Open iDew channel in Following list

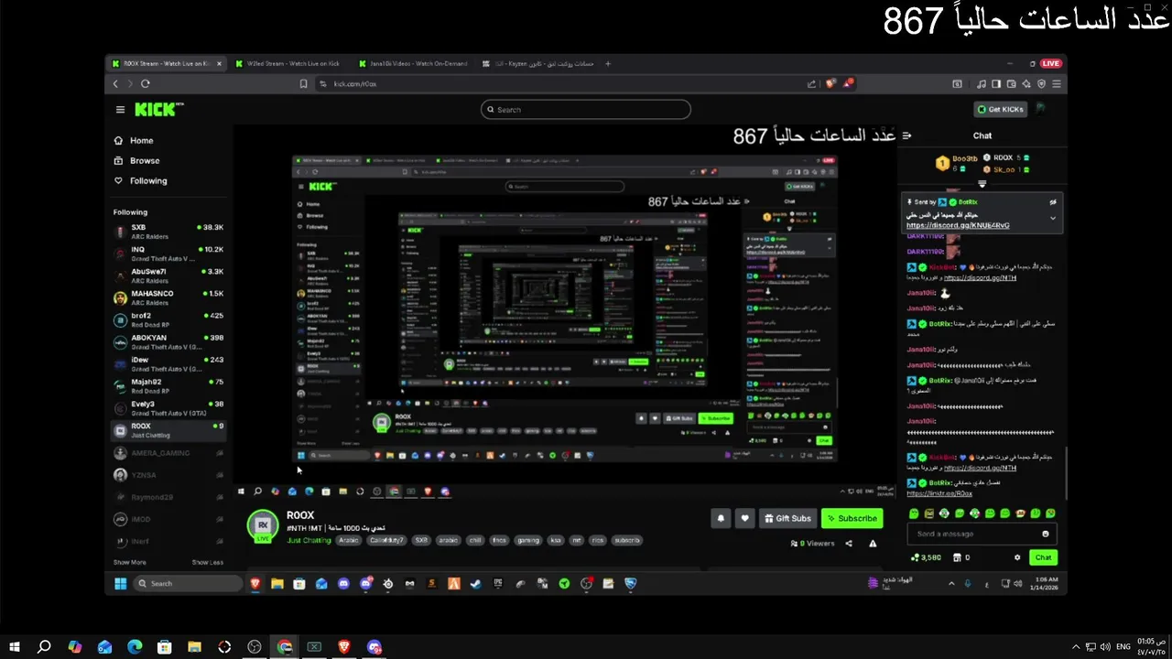168,363
